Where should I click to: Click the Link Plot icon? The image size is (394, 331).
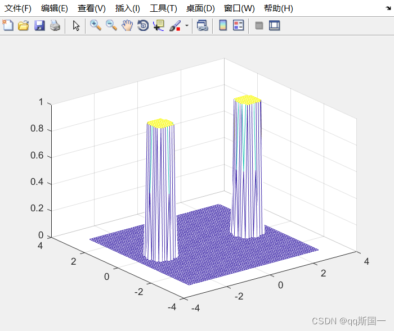[x=203, y=25]
